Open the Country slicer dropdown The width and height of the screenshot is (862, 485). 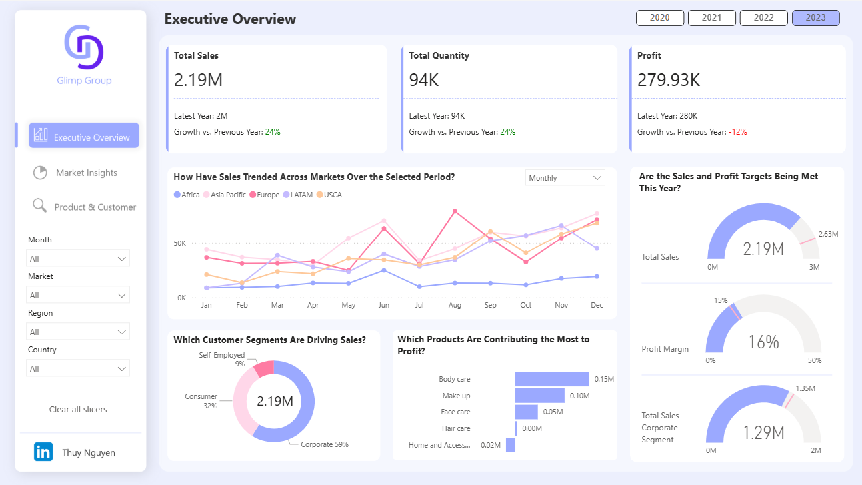coord(78,368)
